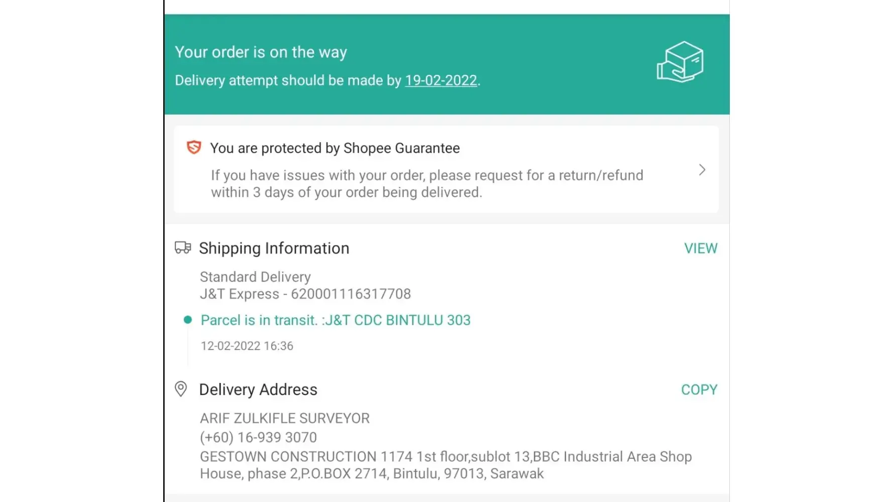Open the 'Your order is on the way' banner
The height and width of the screenshot is (502, 893).
[261, 52]
